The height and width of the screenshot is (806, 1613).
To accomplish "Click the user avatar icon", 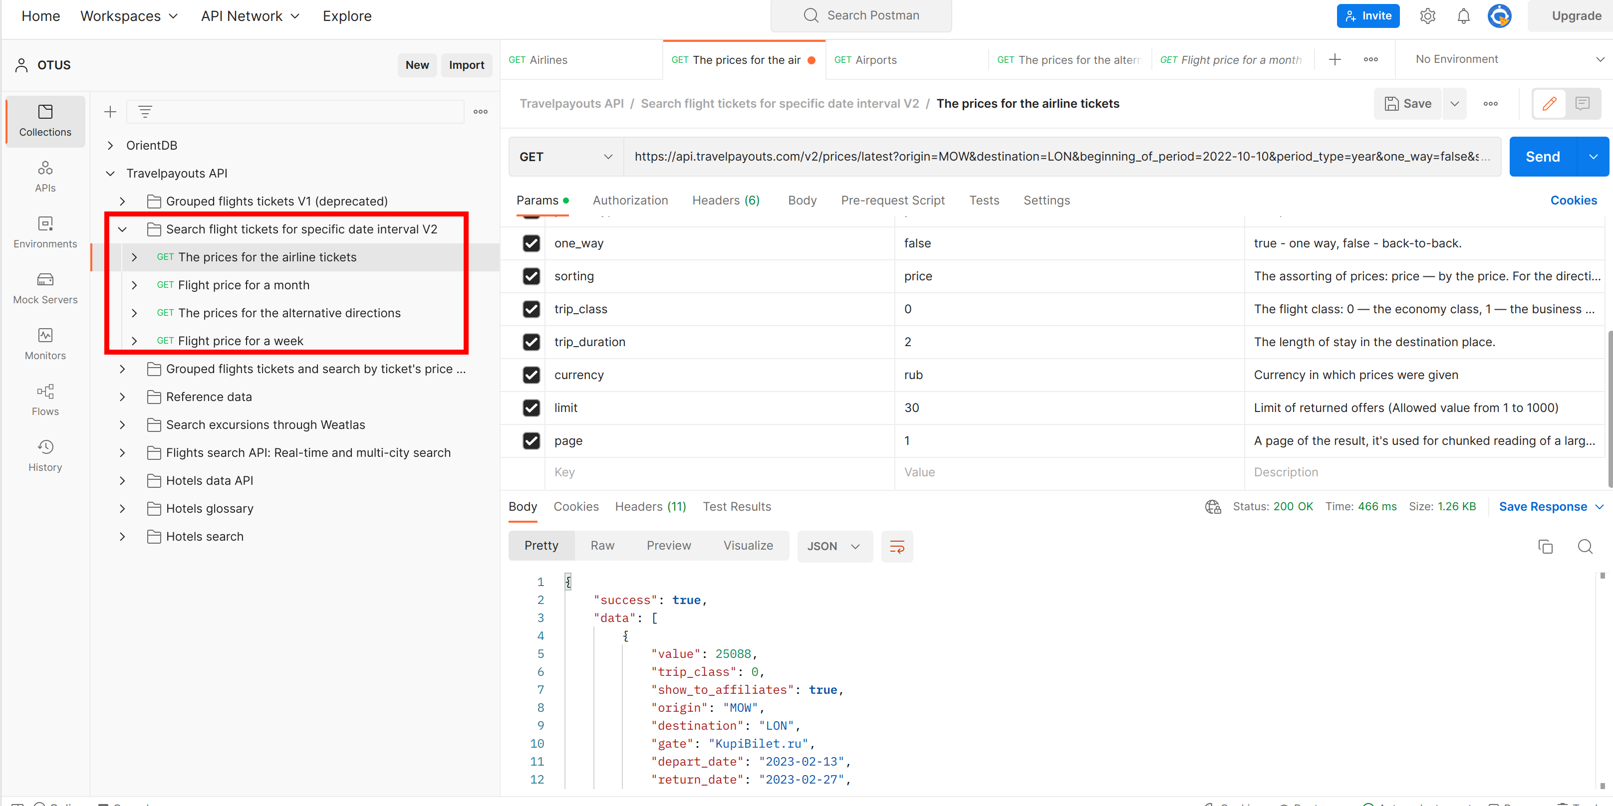I will [1499, 15].
